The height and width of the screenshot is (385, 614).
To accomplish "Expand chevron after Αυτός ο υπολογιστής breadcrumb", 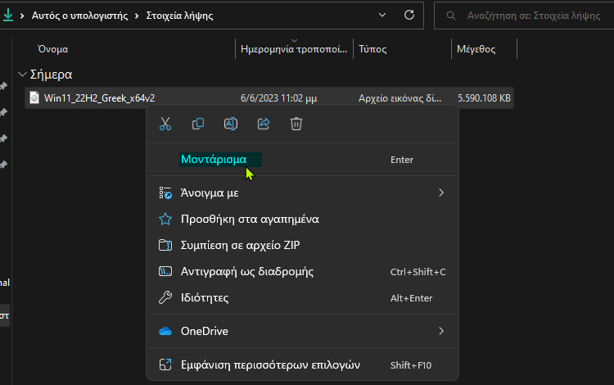I will pyautogui.click(x=137, y=16).
